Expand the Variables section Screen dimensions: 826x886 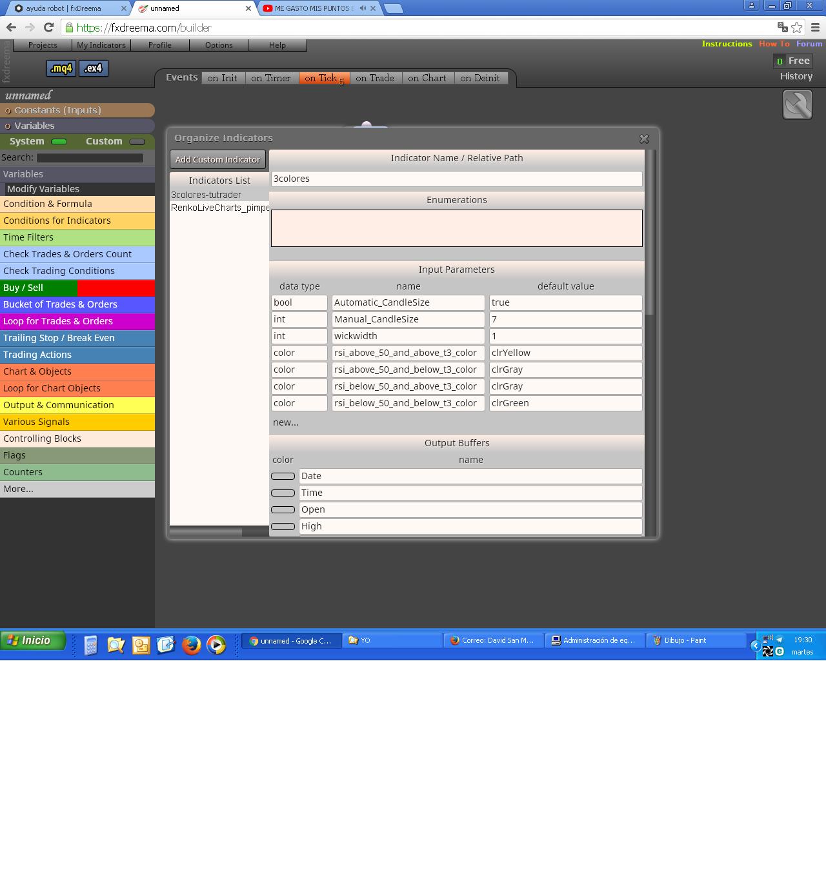coord(77,126)
